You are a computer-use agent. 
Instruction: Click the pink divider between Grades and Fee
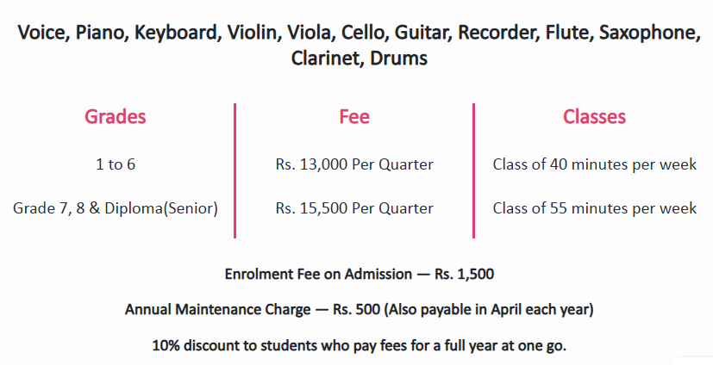click(235, 171)
